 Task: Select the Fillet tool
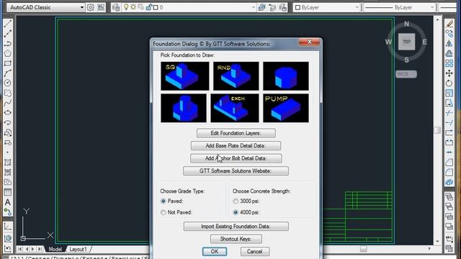pyautogui.click(x=449, y=173)
